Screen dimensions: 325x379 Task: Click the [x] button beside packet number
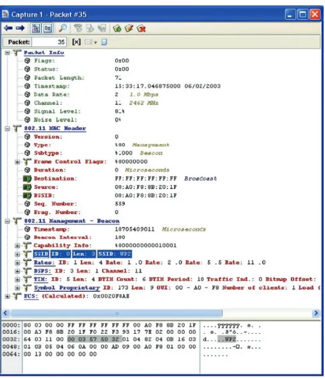pos(77,42)
